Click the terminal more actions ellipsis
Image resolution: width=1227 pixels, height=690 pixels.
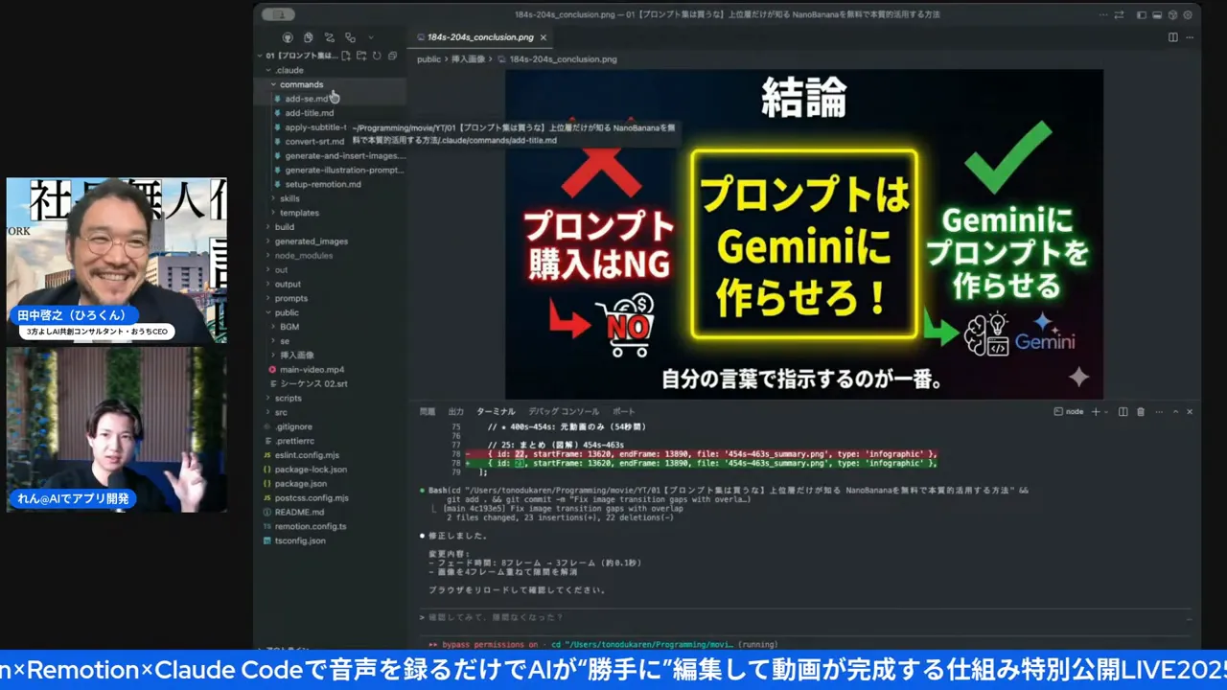click(x=1159, y=411)
